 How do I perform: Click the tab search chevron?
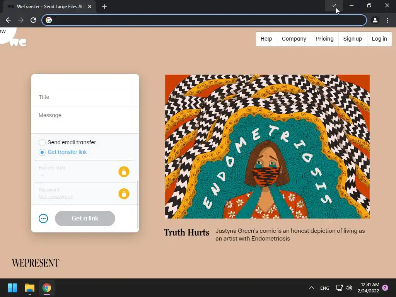334,5
